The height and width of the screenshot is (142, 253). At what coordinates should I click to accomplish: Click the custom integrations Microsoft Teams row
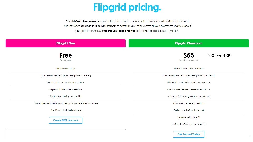click(66, 103)
